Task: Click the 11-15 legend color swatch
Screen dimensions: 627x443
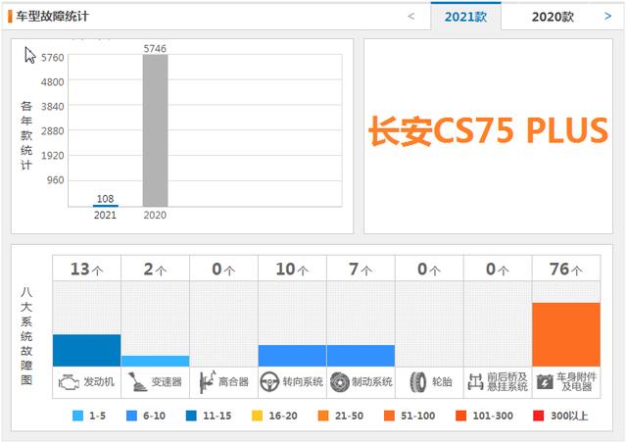Action: [192, 416]
